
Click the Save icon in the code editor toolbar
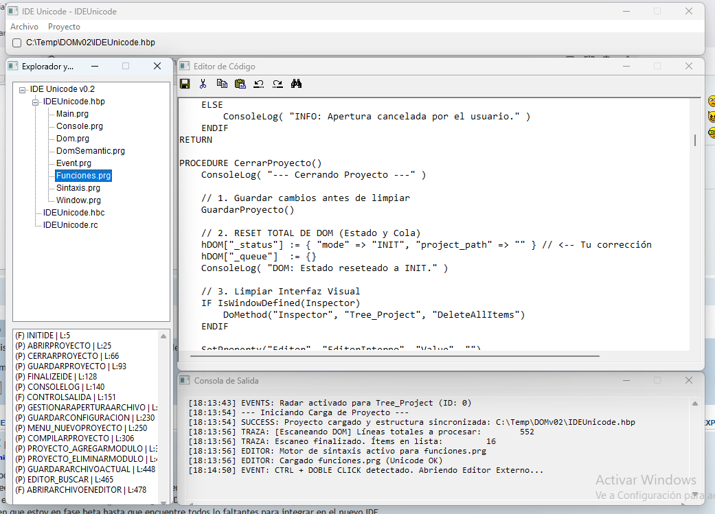click(185, 84)
